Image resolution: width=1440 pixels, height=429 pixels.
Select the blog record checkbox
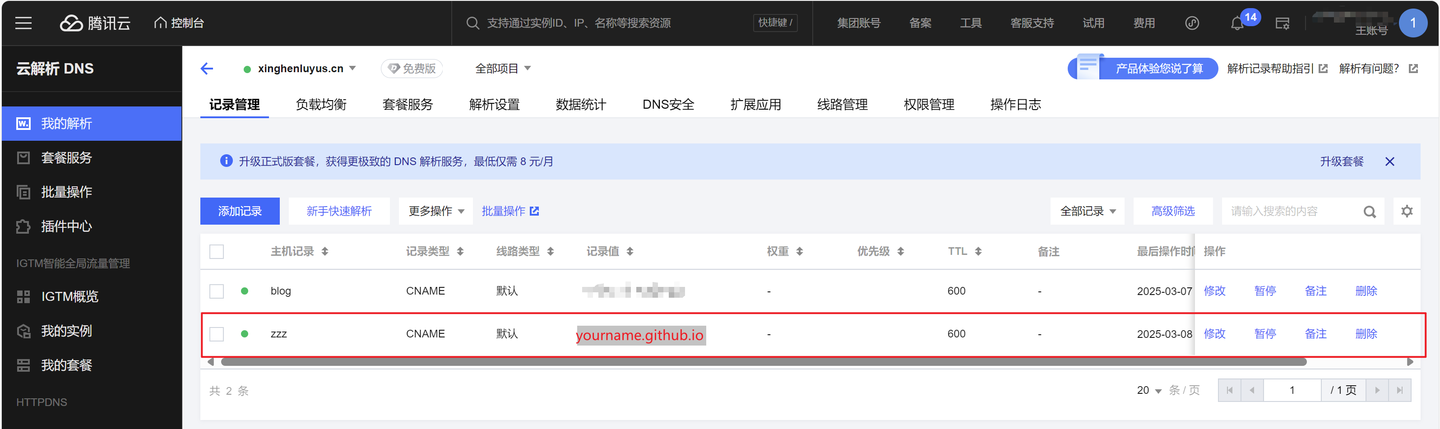(x=216, y=291)
